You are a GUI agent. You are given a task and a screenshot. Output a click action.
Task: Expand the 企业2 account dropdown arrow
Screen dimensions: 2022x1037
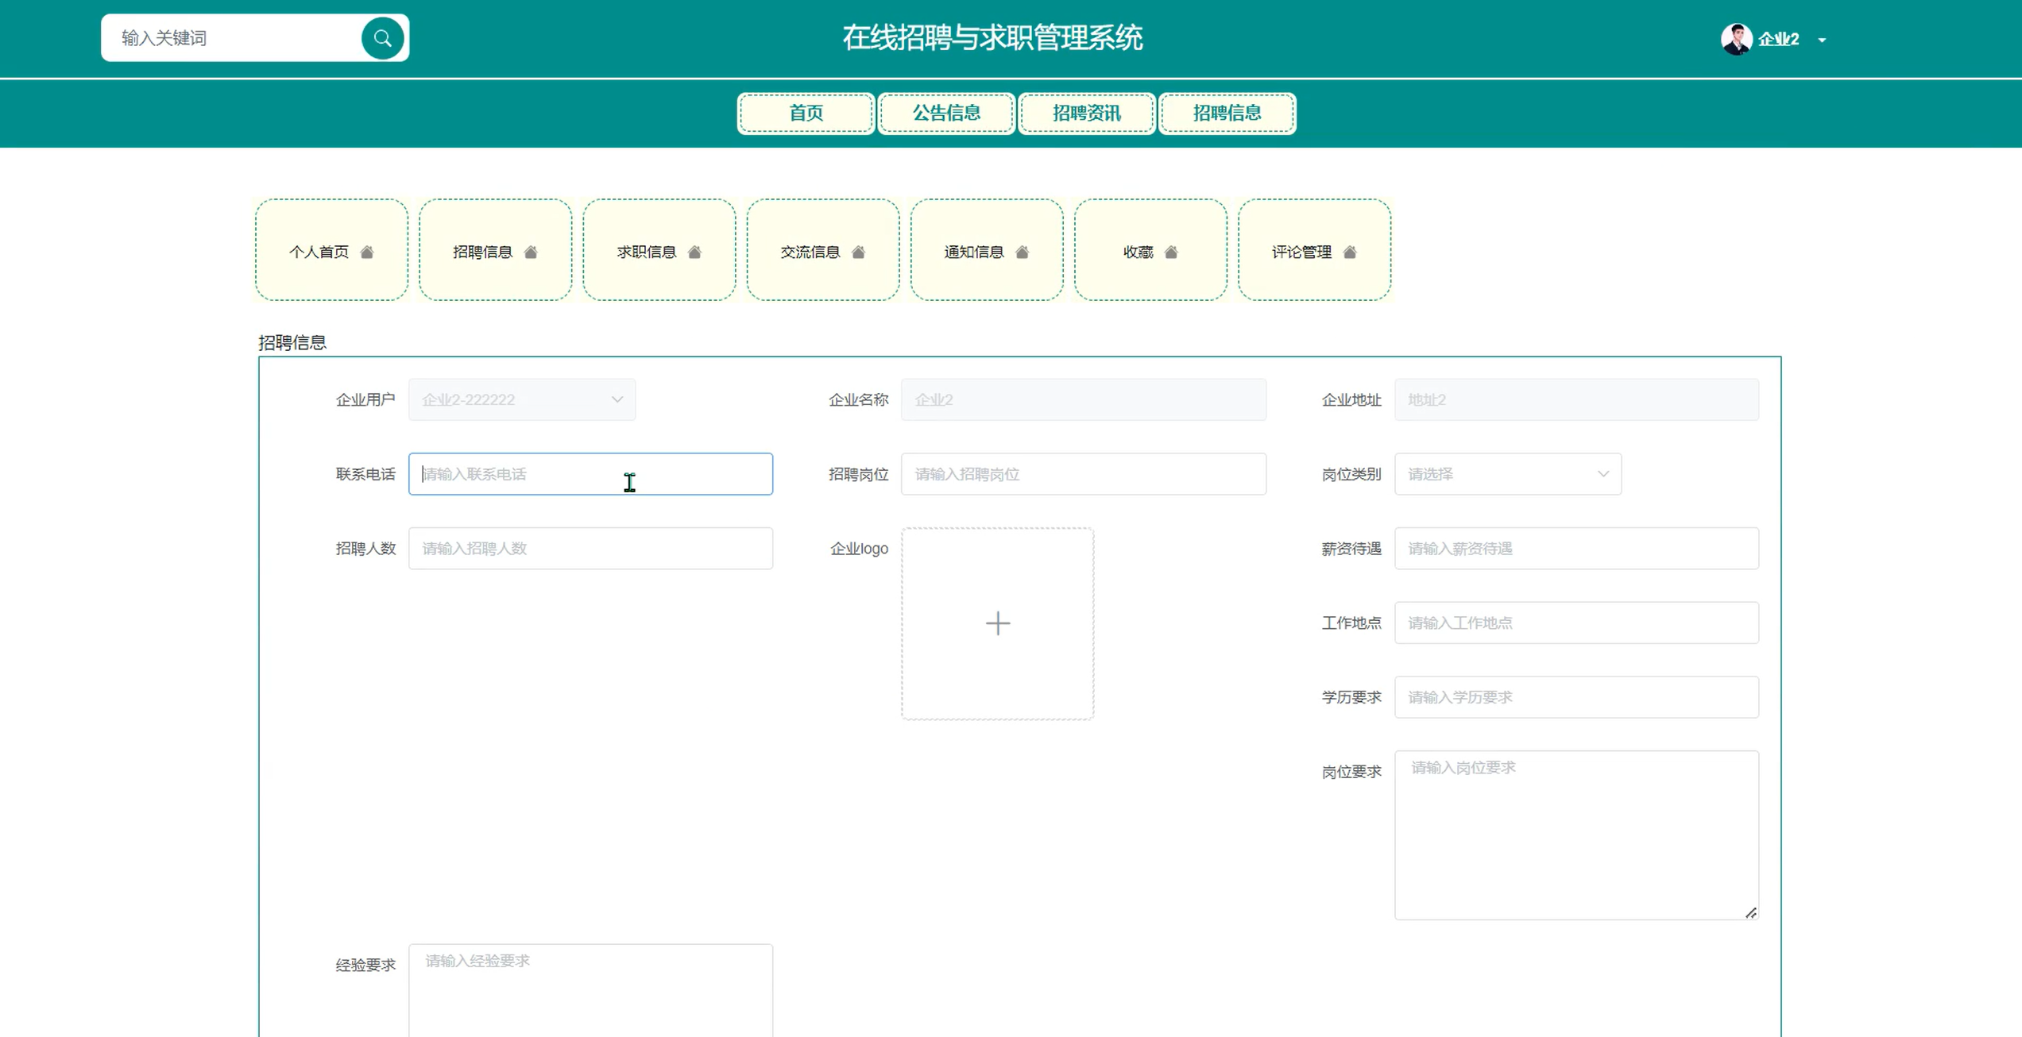(x=1822, y=40)
